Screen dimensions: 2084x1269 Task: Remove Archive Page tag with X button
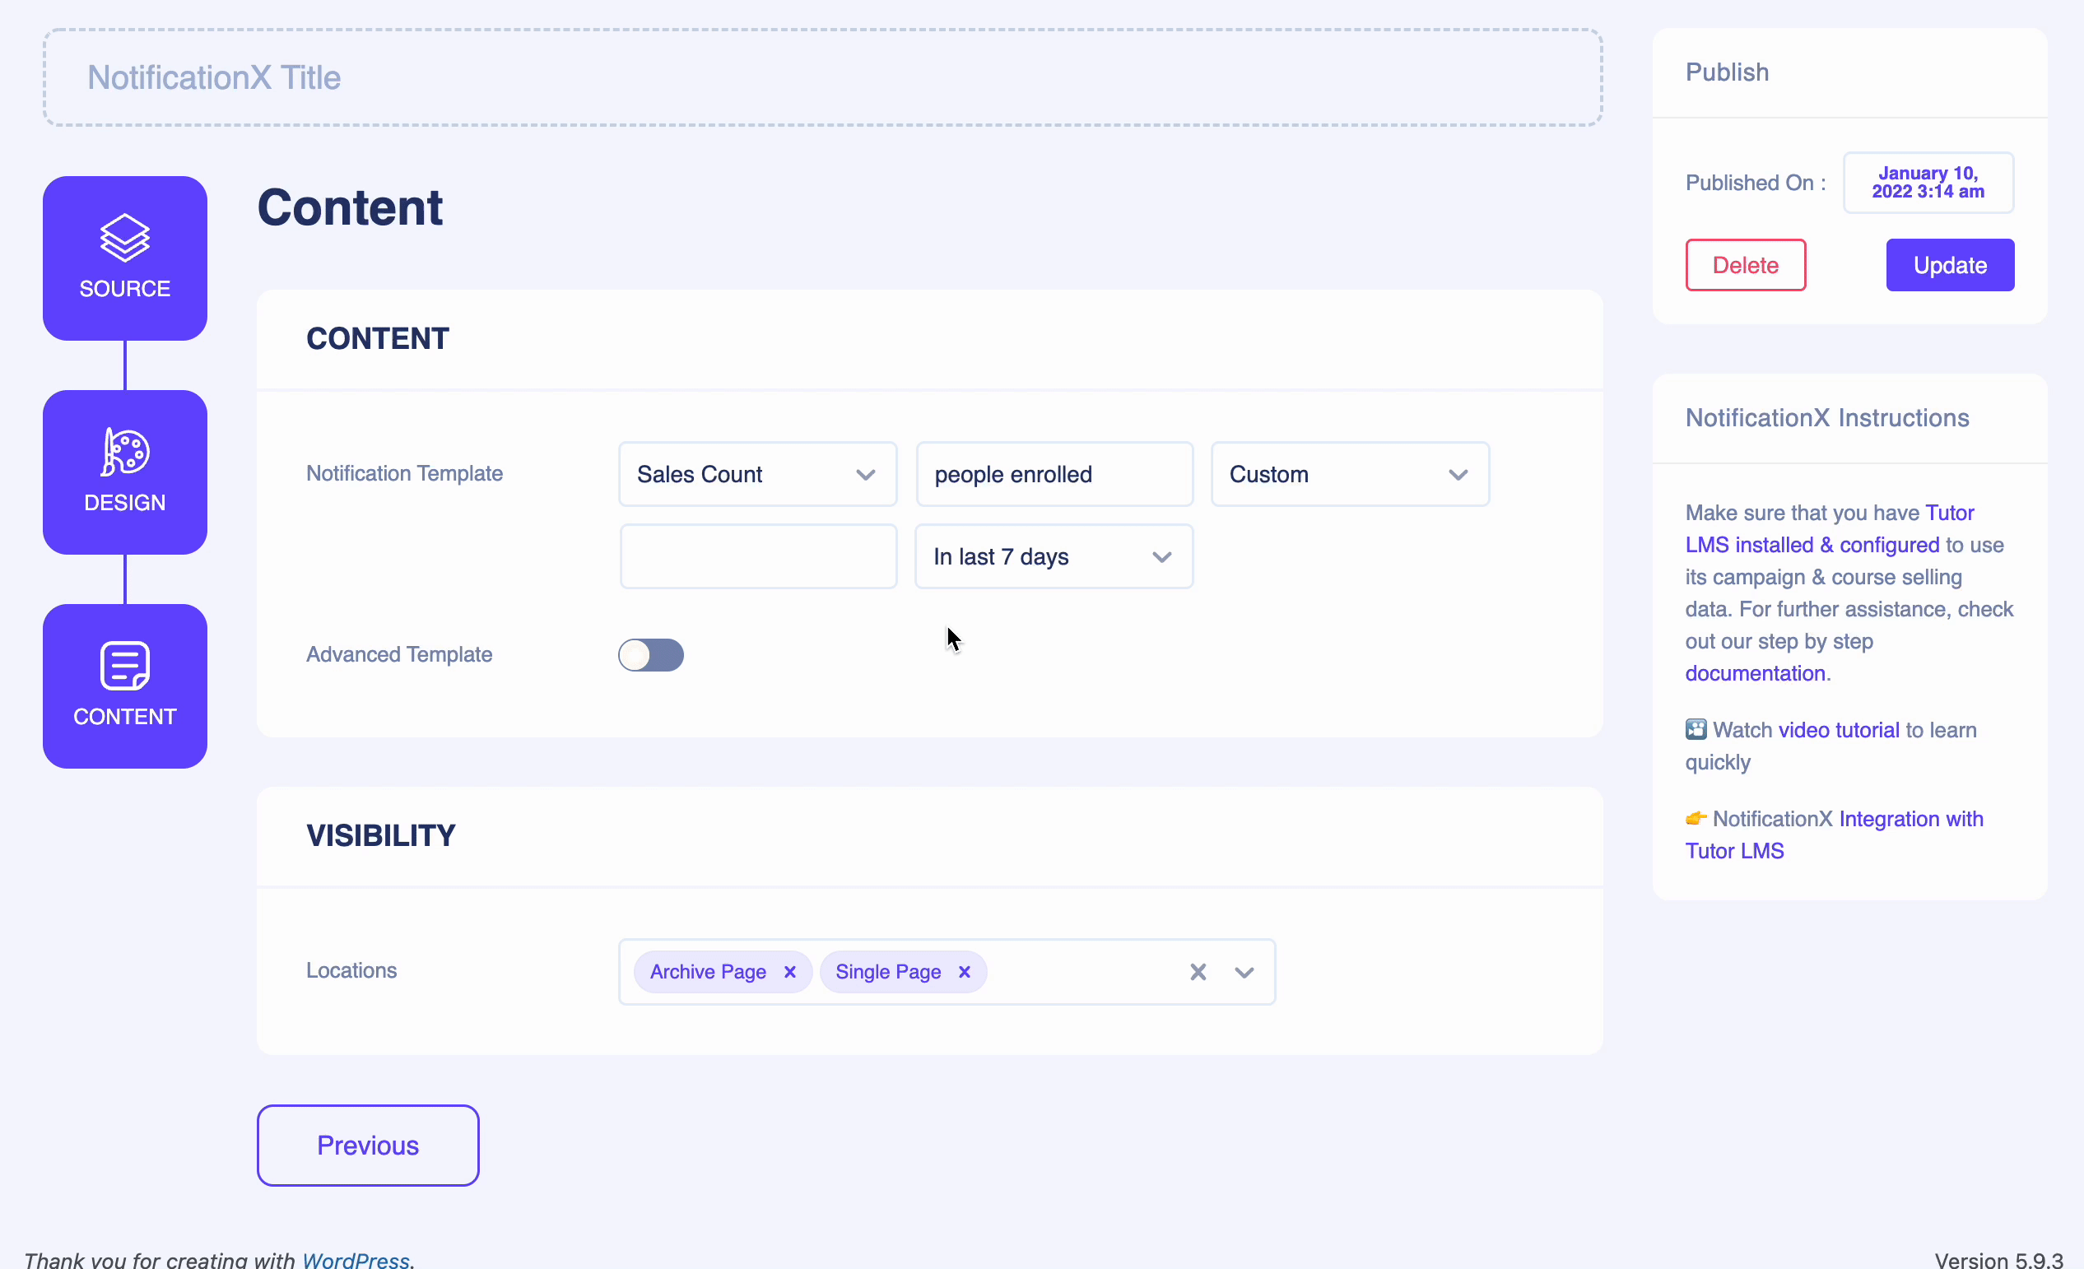790,971
